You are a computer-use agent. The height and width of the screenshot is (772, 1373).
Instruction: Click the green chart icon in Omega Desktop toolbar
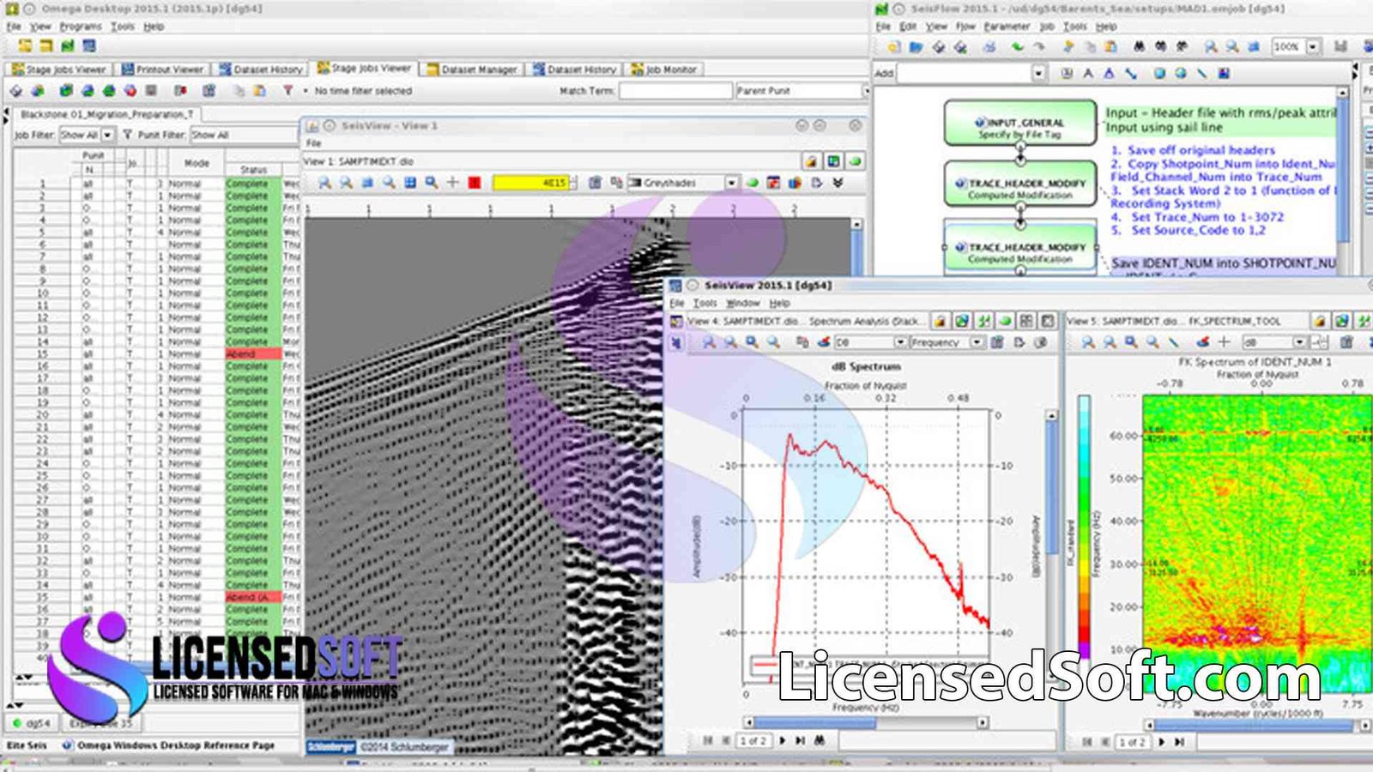[68, 45]
